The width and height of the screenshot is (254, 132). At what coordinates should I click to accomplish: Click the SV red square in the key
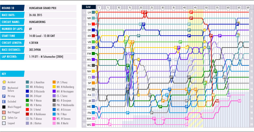click(x=27, y=110)
